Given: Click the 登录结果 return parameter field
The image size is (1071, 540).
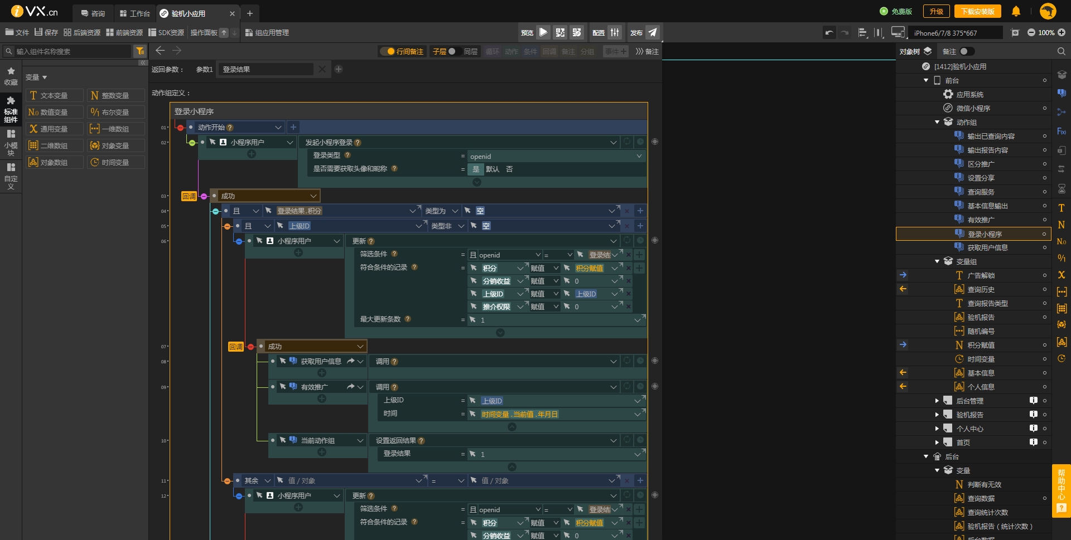Looking at the screenshot, I should (x=265, y=69).
